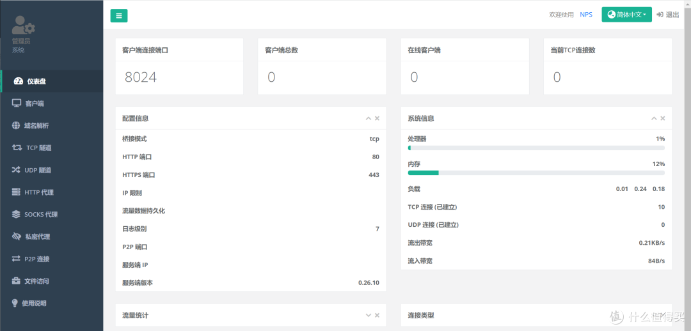Open 私密代理 menu item

coord(52,236)
